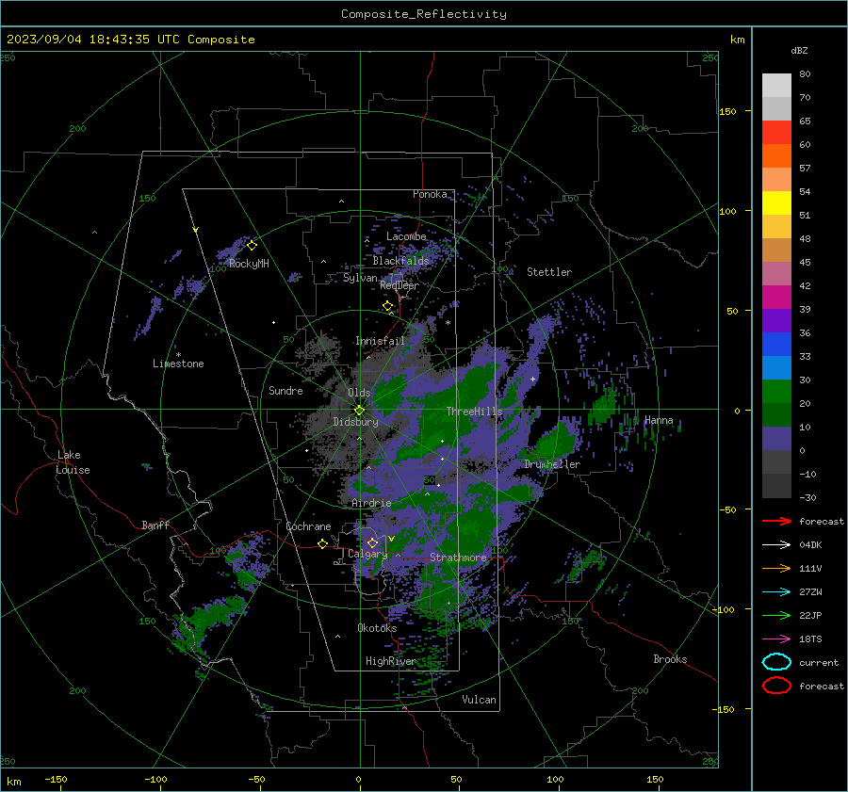
Task: Click the Lacombe town label
Action: coord(406,236)
